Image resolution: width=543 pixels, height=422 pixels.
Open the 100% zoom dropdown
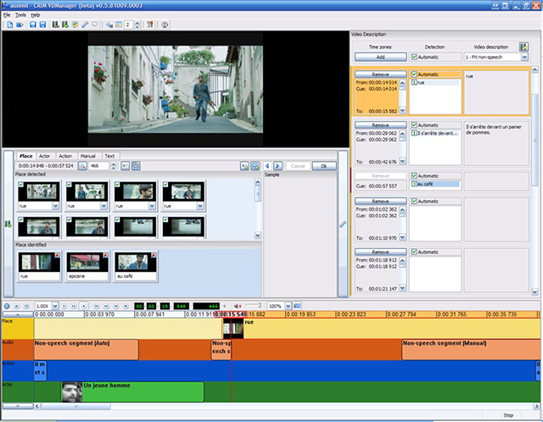288,306
